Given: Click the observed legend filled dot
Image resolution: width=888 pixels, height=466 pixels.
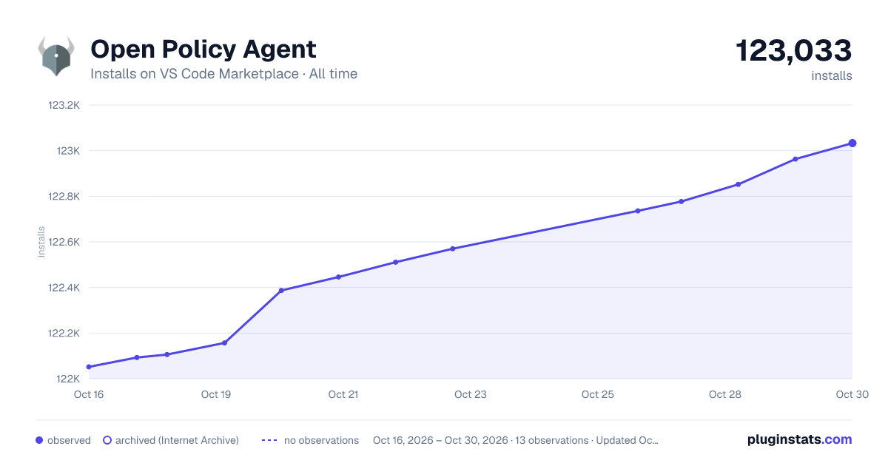Looking at the screenshot, I should [x=39, y=440].
